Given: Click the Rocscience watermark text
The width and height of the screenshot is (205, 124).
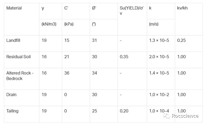Looking at the screenshot, I should (x=185, y=116).
